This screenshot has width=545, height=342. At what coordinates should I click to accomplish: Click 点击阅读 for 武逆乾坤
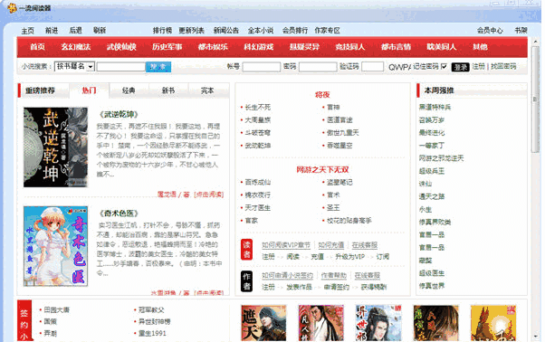click(208, 195)
